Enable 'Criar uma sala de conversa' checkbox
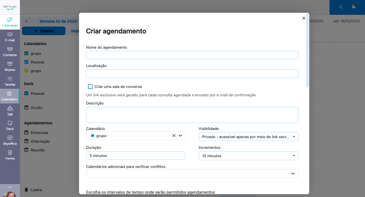 (x=90, y=87)
